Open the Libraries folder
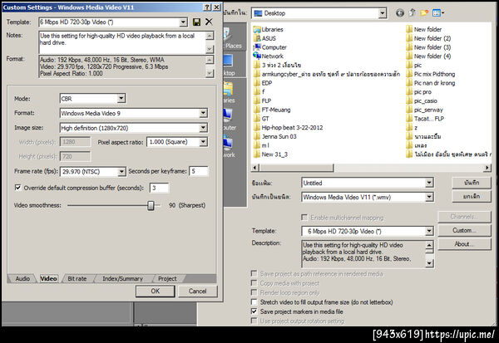This screenshot has width=499, height=343. pyautogui.click(x=269, y=29)
